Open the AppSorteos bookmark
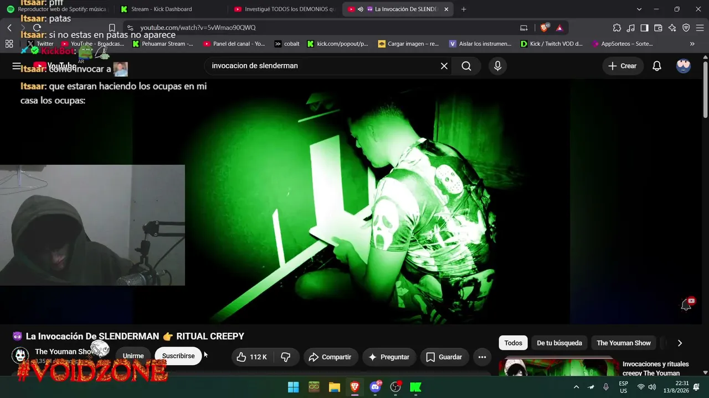The width and height of the screenshot is (709, 398). click(623, 44)
